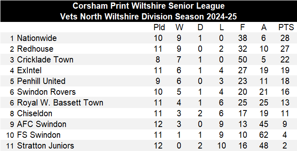Click the D column header

200,28
